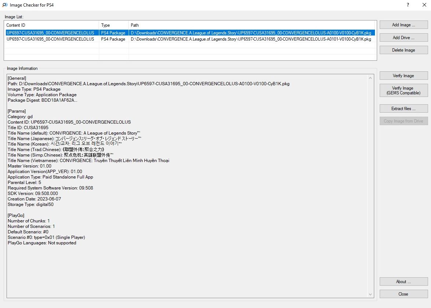Click the [Params] section heading

click(x=16, y=111)
